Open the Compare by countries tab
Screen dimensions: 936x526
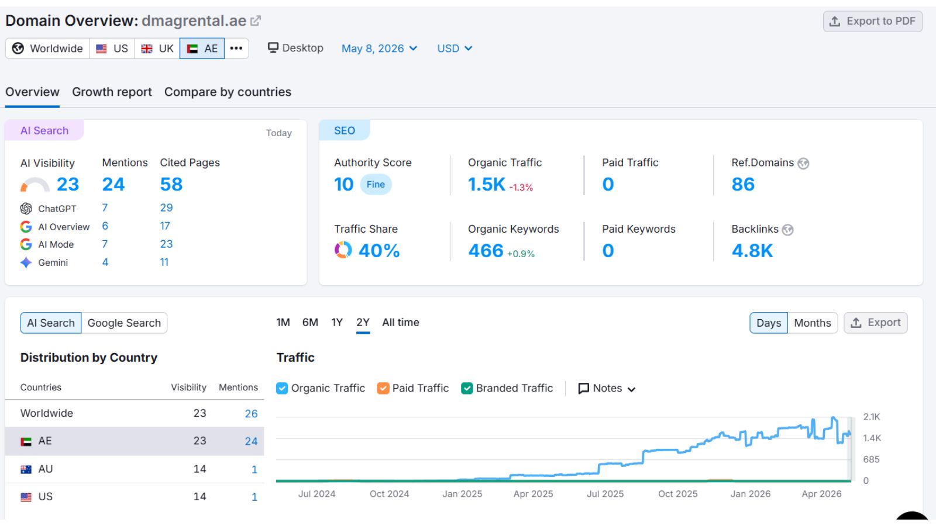228,92
